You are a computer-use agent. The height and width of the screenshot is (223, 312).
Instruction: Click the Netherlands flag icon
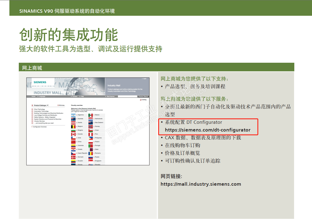click(x=91, y=119)
